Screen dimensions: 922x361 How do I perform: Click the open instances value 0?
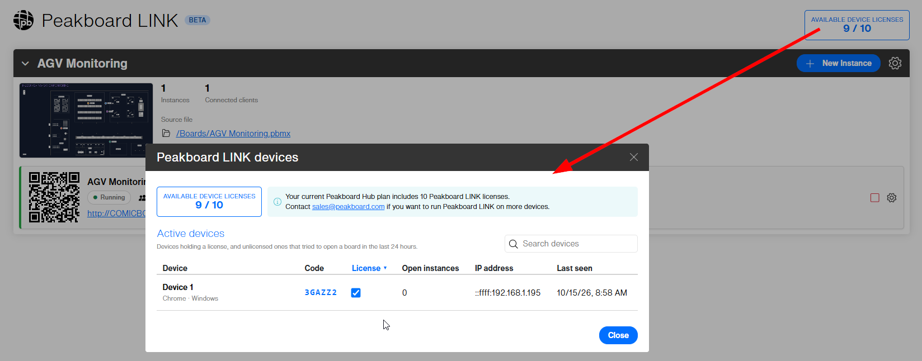pos(404,293)
